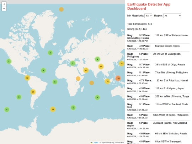
Task: Click the green cluster south of Africa labeled 2
Action: coord(73,108)
